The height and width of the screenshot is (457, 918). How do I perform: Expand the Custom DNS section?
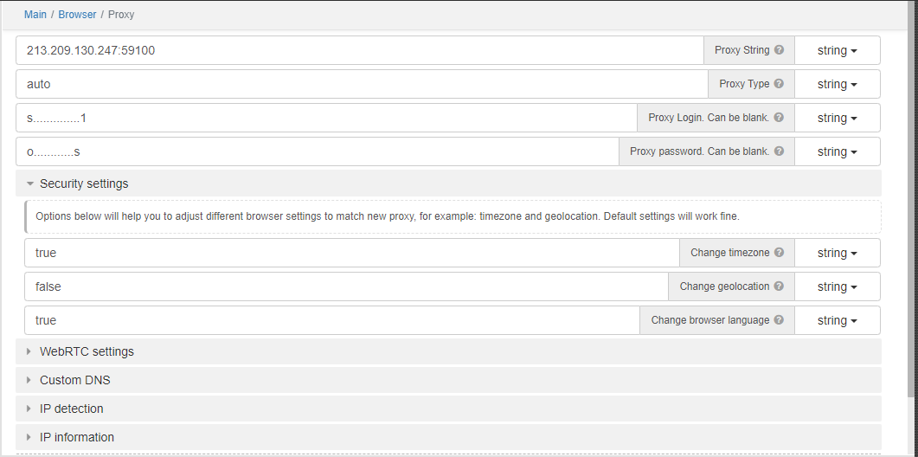[74, 380]
